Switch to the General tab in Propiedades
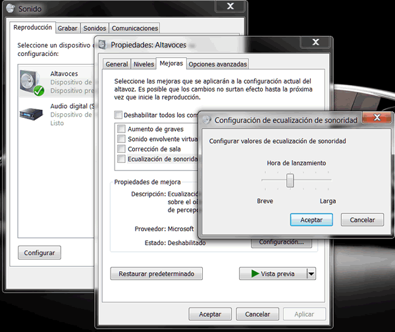The height and width of the screenshot is (332, 395). (x=117, y=65)
